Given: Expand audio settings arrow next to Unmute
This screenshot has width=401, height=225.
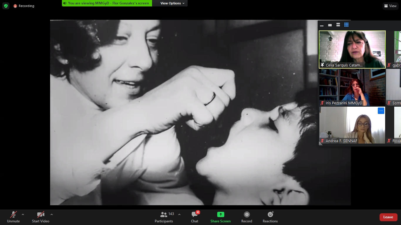Looking at the screenshot, I should pyautogui.click(x=23, y=214).
